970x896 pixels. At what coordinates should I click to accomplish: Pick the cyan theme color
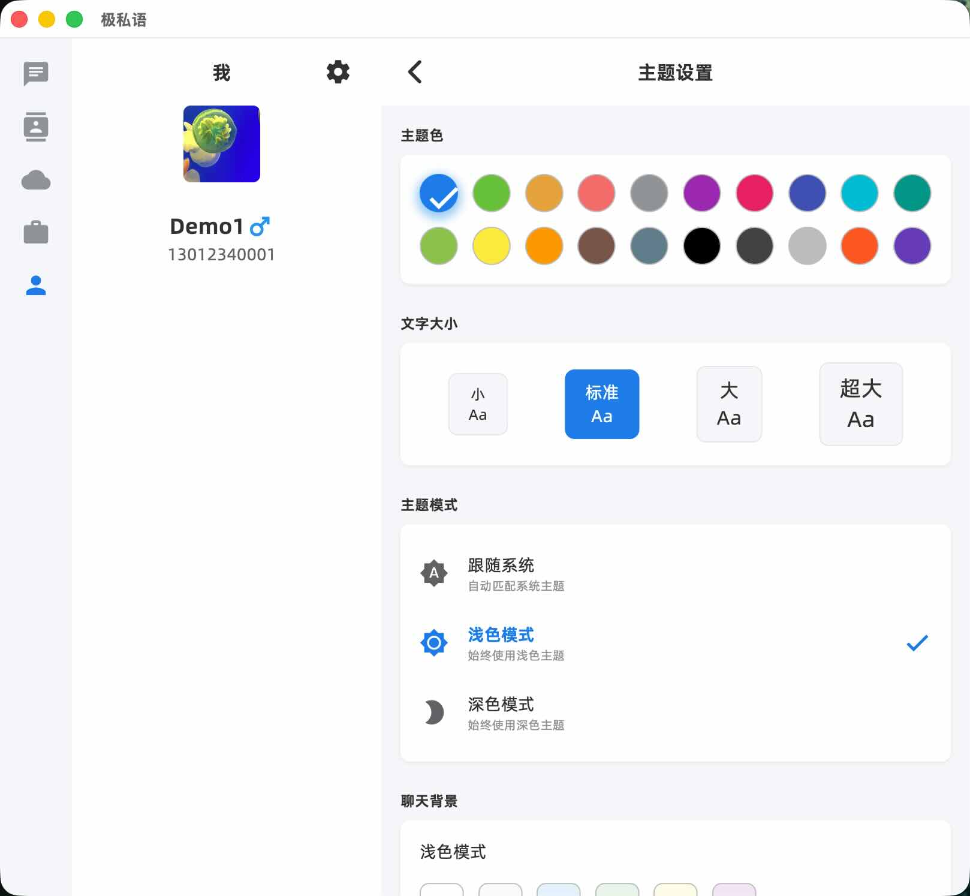pyautogui.click(x=860, y=193)
